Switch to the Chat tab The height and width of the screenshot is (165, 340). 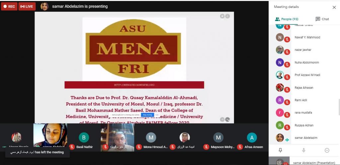tap(322, 19)
